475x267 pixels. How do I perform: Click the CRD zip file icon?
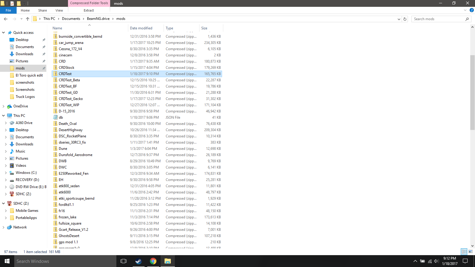coord(55,61)
